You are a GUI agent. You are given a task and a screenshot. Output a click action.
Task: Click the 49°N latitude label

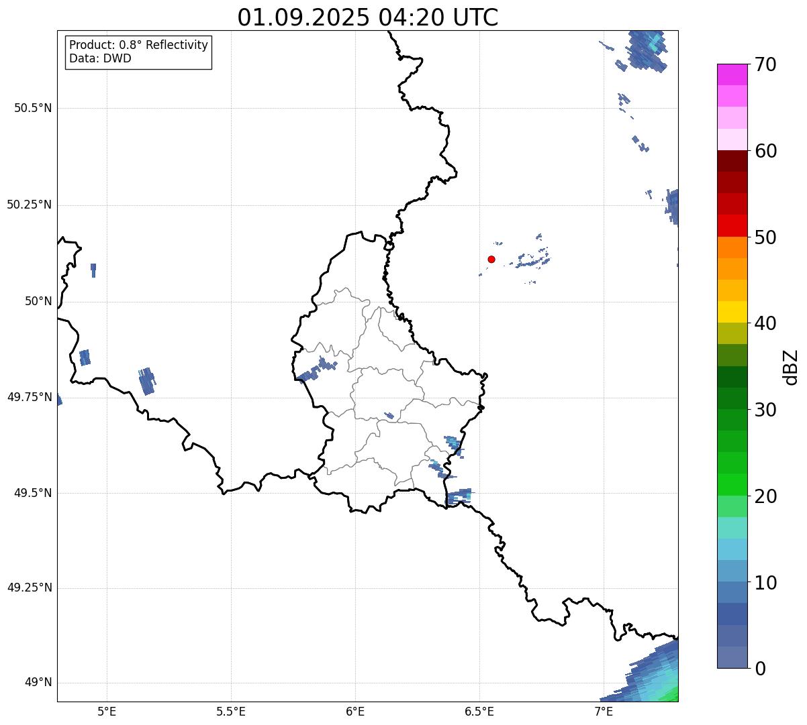pos(38,683)
